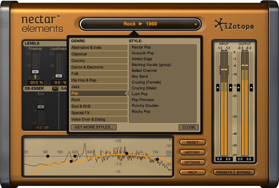Select the highlighted Pop genre

[99, 93]
